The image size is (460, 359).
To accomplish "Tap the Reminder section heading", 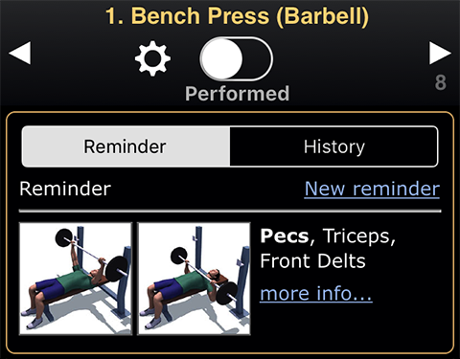I will (x=65, y=189).
